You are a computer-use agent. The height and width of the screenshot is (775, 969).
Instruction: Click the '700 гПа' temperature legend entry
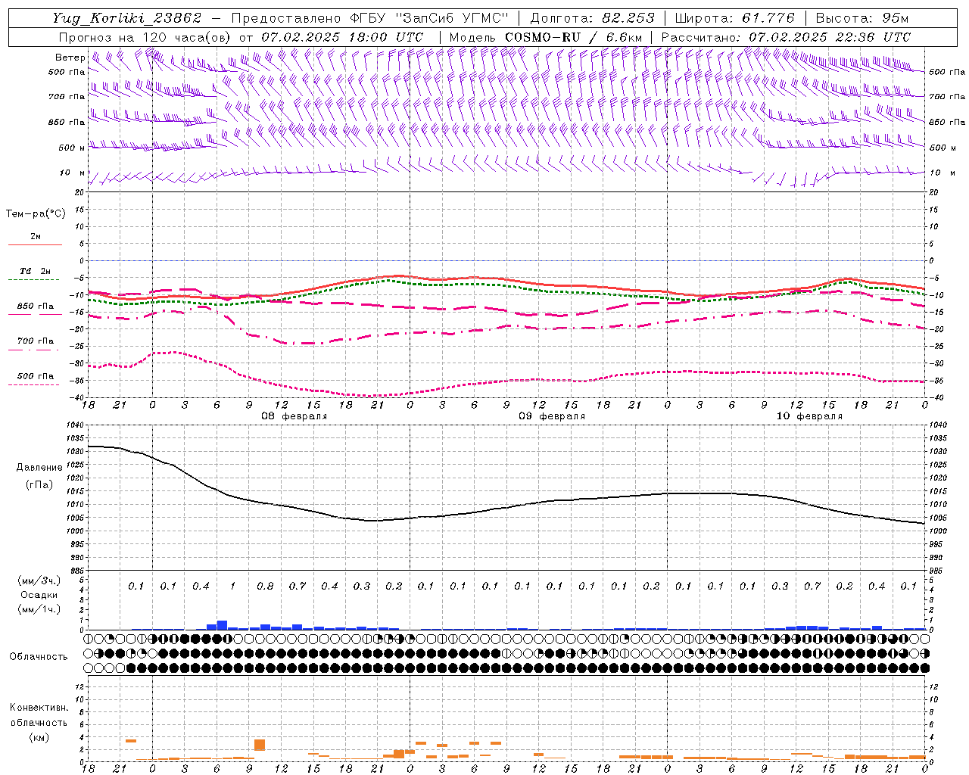[x=36, y=341]
